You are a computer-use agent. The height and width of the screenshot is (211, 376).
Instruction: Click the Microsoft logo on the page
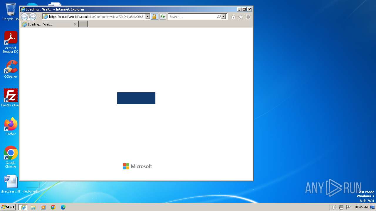(x=137, y=166)
